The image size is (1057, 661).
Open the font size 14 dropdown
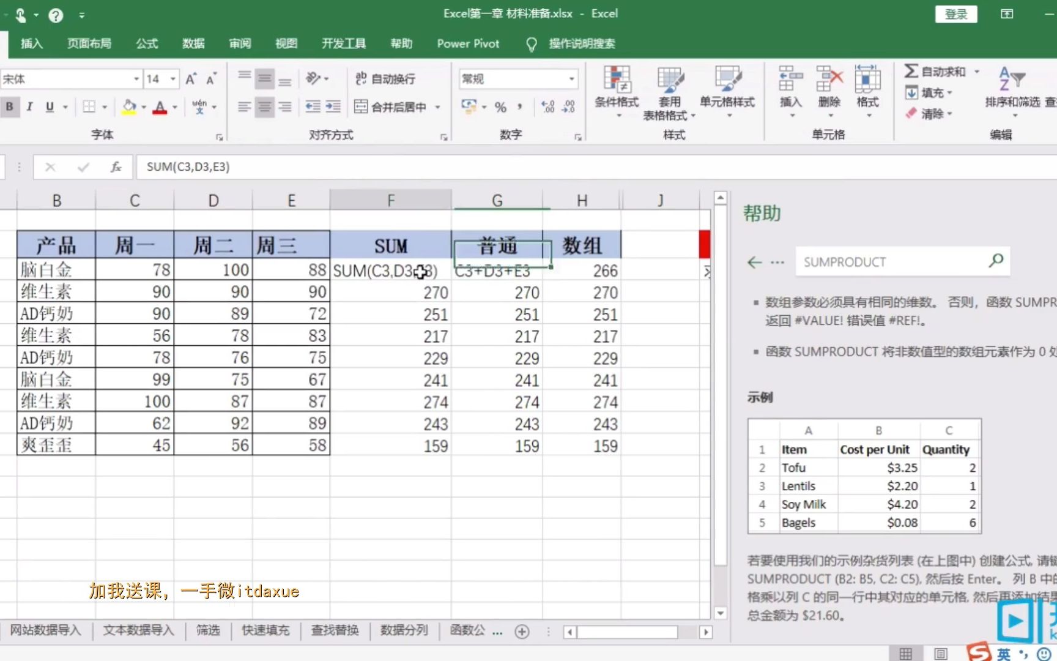(173, 79)
